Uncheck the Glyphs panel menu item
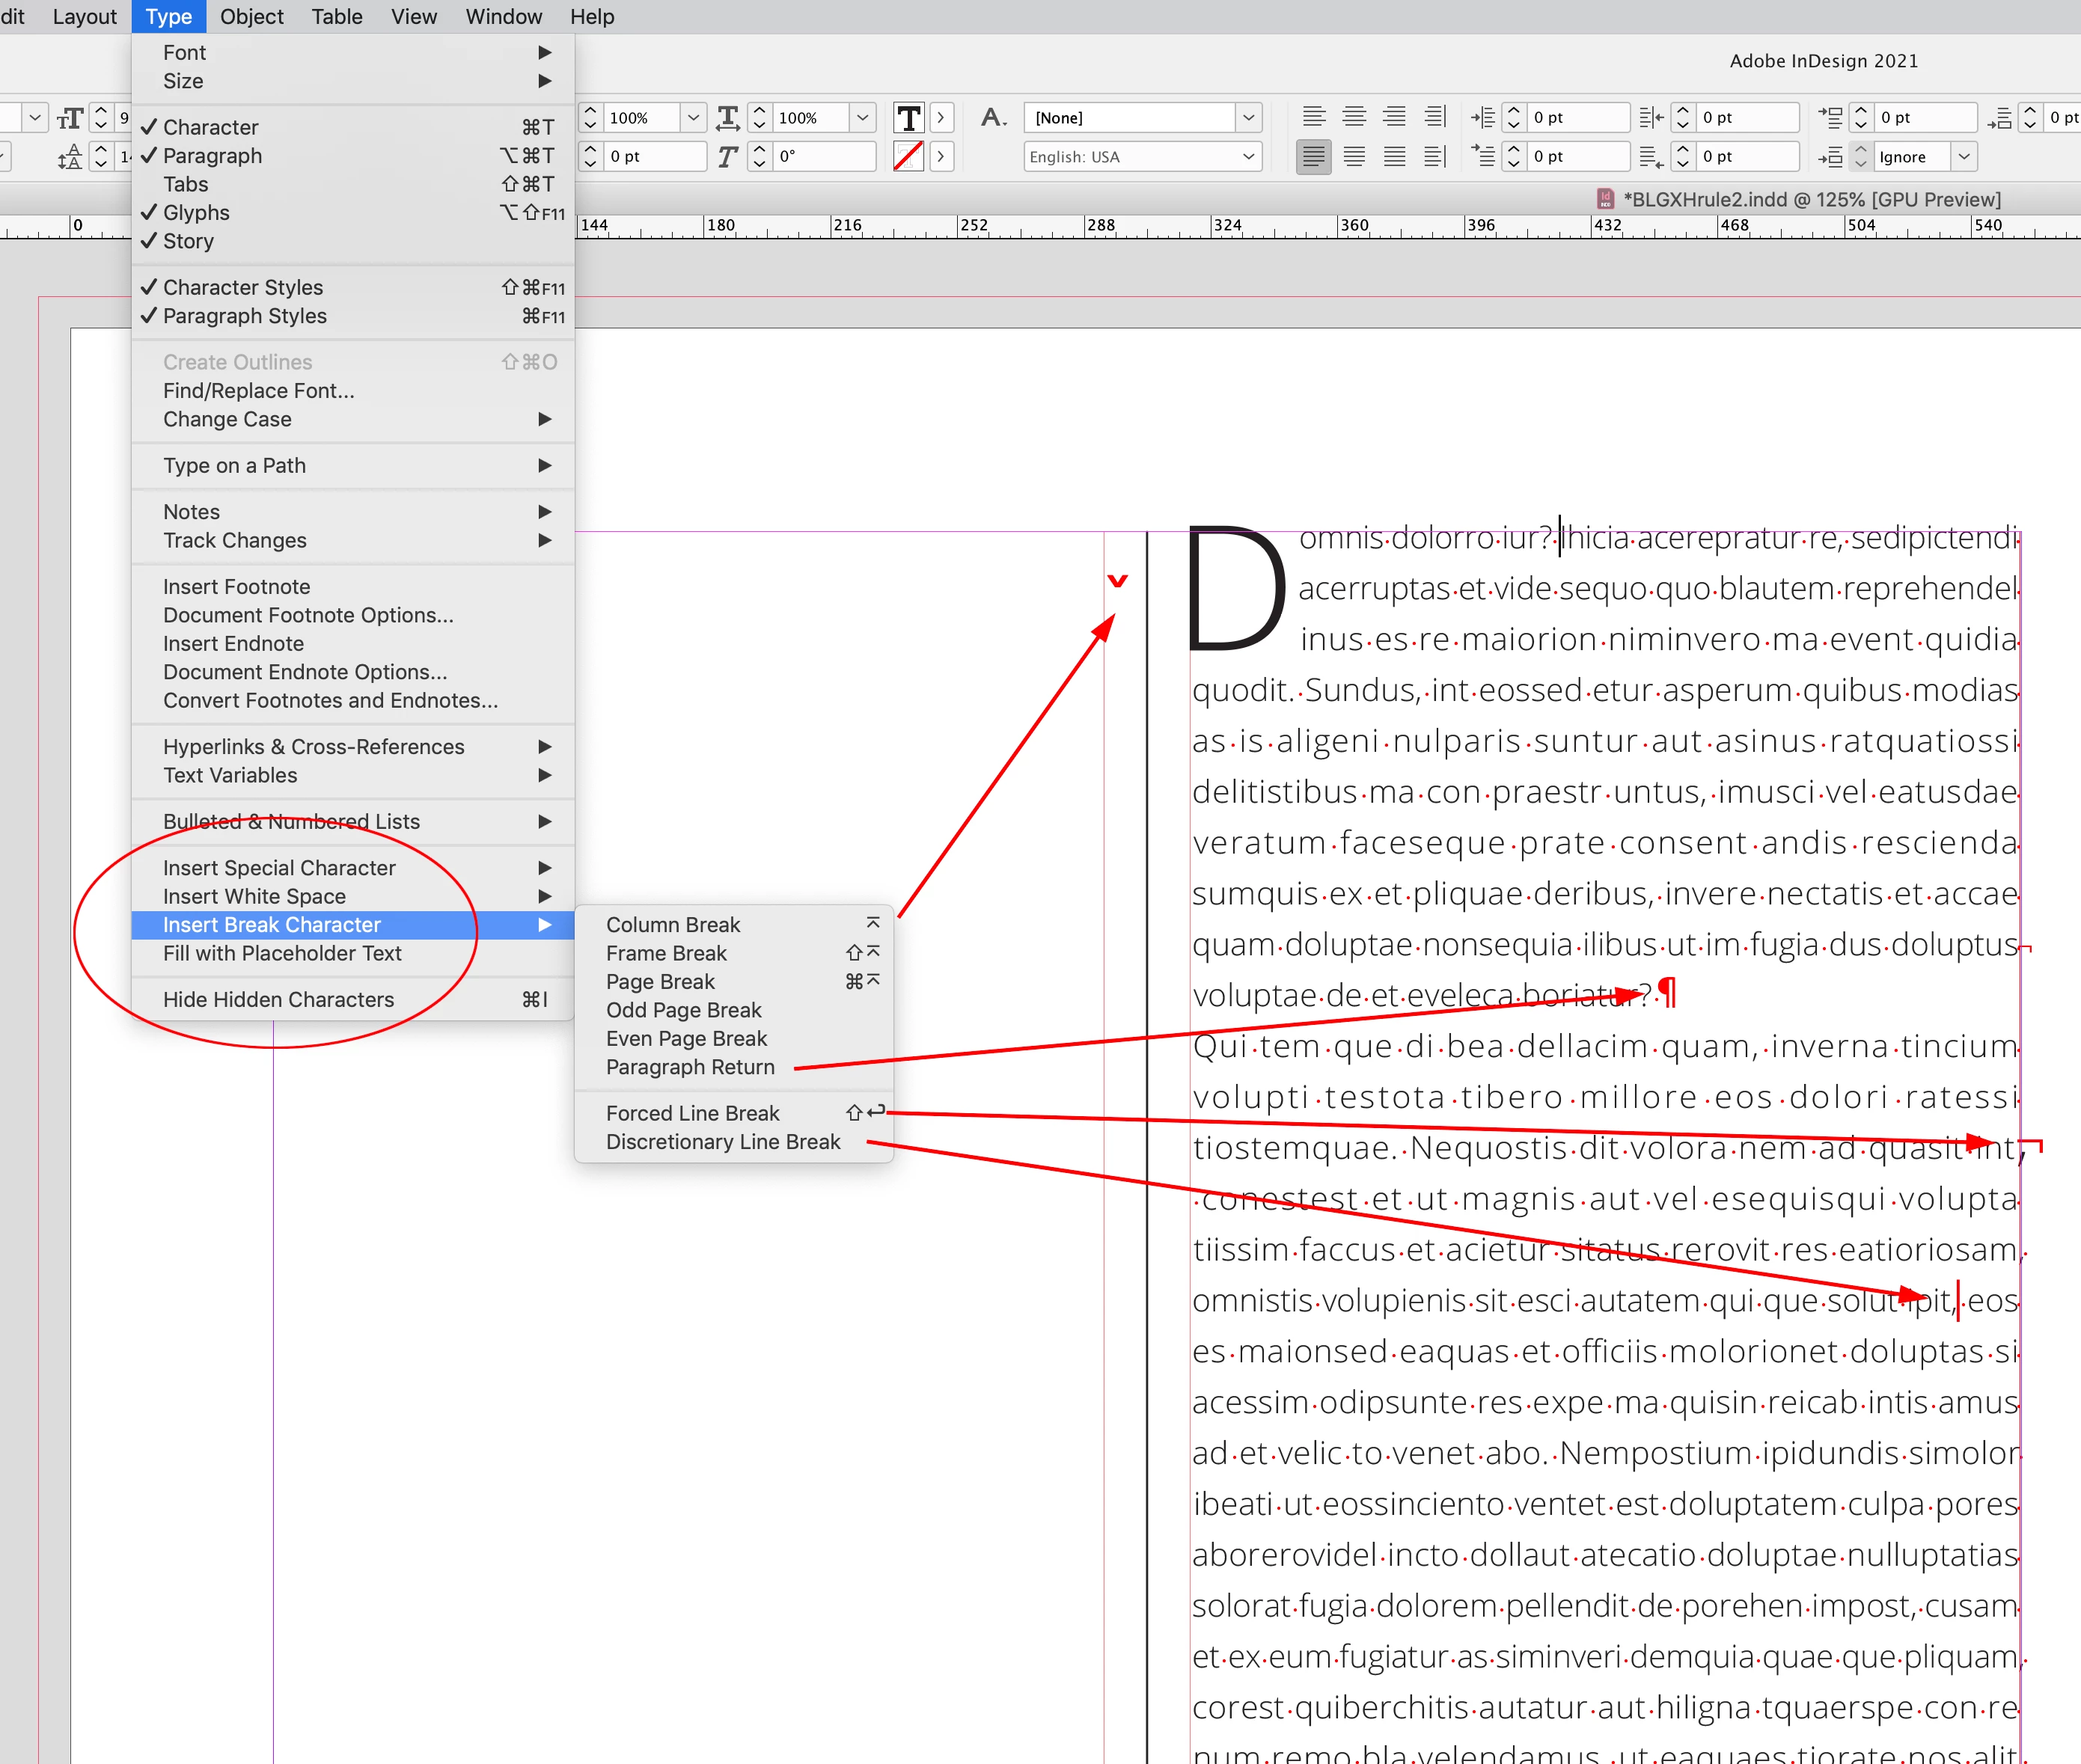Screen dimensions: 2081x1764 [196, 212]
